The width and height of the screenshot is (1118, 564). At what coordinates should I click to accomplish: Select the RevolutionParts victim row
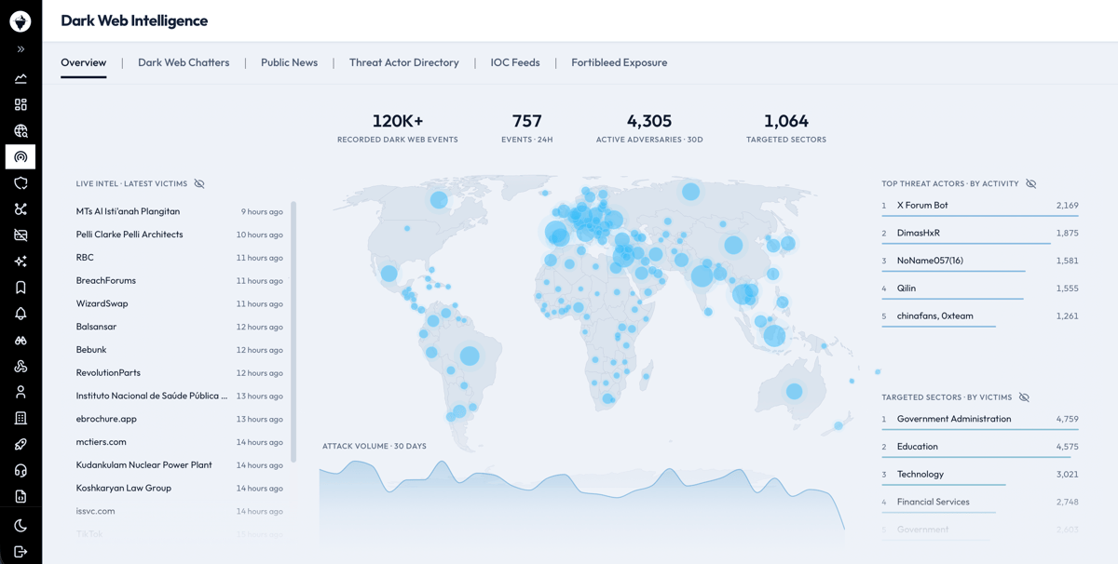click(x=180, y=372)
